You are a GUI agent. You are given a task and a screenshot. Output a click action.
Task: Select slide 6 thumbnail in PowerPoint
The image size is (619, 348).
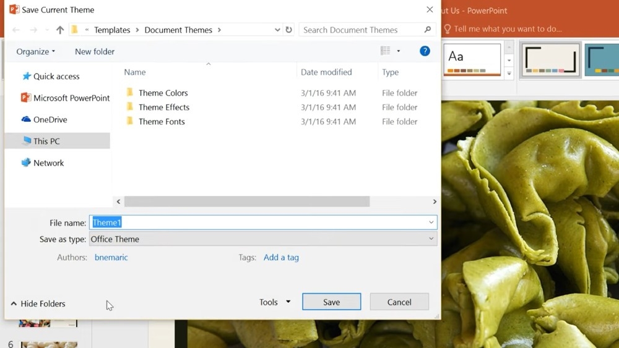tap(48, 345)
